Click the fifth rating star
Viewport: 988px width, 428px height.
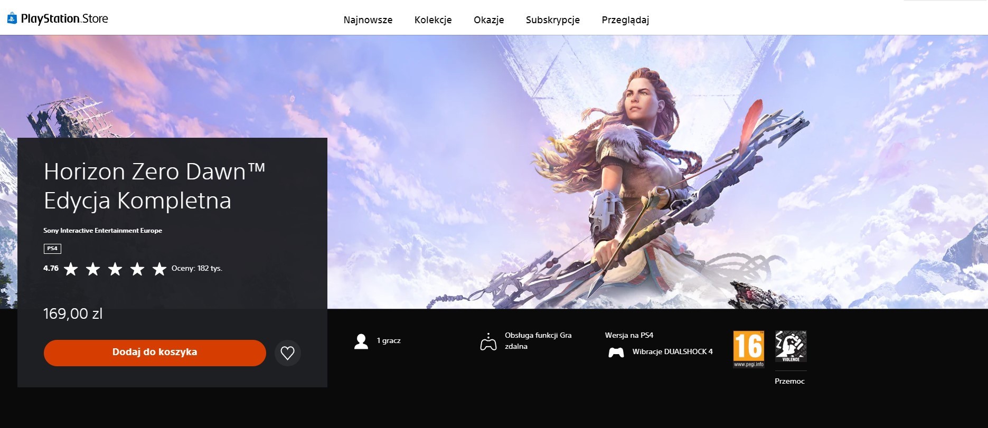159,269
